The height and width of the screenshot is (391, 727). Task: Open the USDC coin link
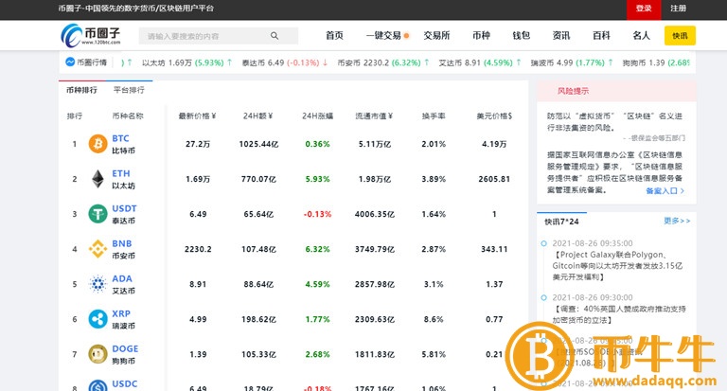click(125, 383)
